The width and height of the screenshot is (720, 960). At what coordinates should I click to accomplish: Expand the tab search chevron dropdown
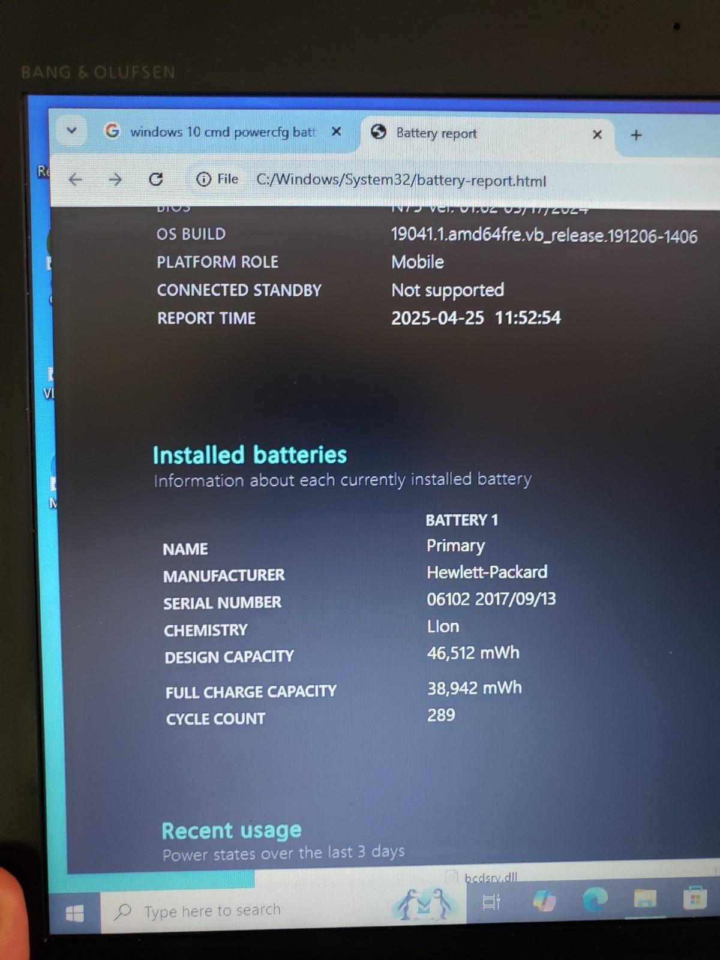[x=72, y=130]
